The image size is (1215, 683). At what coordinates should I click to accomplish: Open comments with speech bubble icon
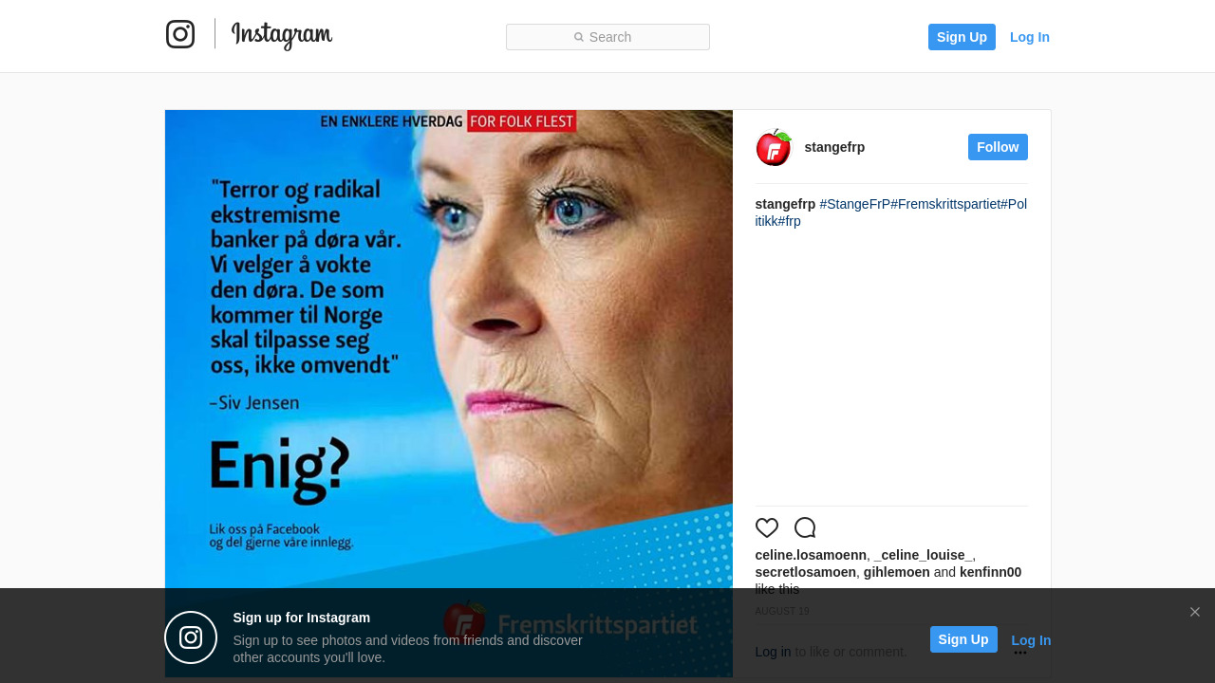tap(805, 527)
